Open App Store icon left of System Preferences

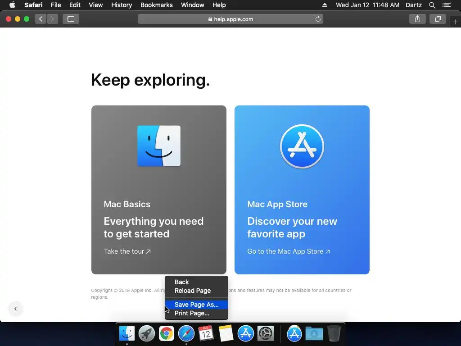pyautogui.click(x=245, y=334)
